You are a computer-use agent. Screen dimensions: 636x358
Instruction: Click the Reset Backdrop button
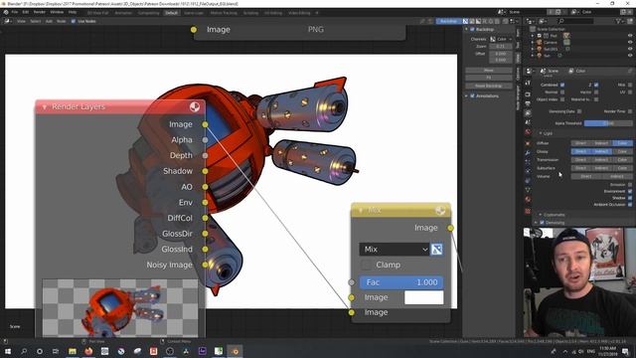(489, 86)
